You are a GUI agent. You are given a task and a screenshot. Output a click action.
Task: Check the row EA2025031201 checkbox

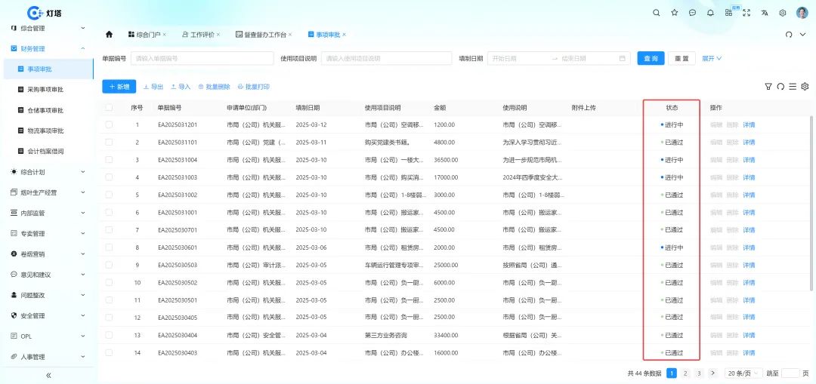(x=109, y=124)
